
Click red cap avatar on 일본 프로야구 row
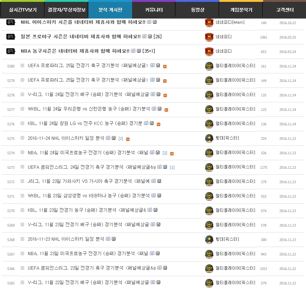point(209,37)
